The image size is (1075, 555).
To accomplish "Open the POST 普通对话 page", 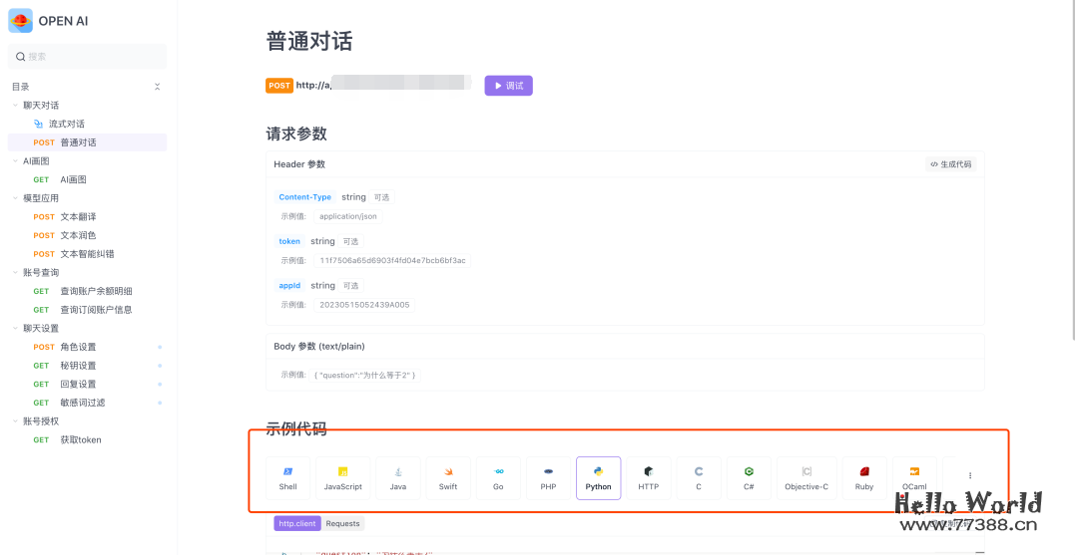I will click(87, 142).
